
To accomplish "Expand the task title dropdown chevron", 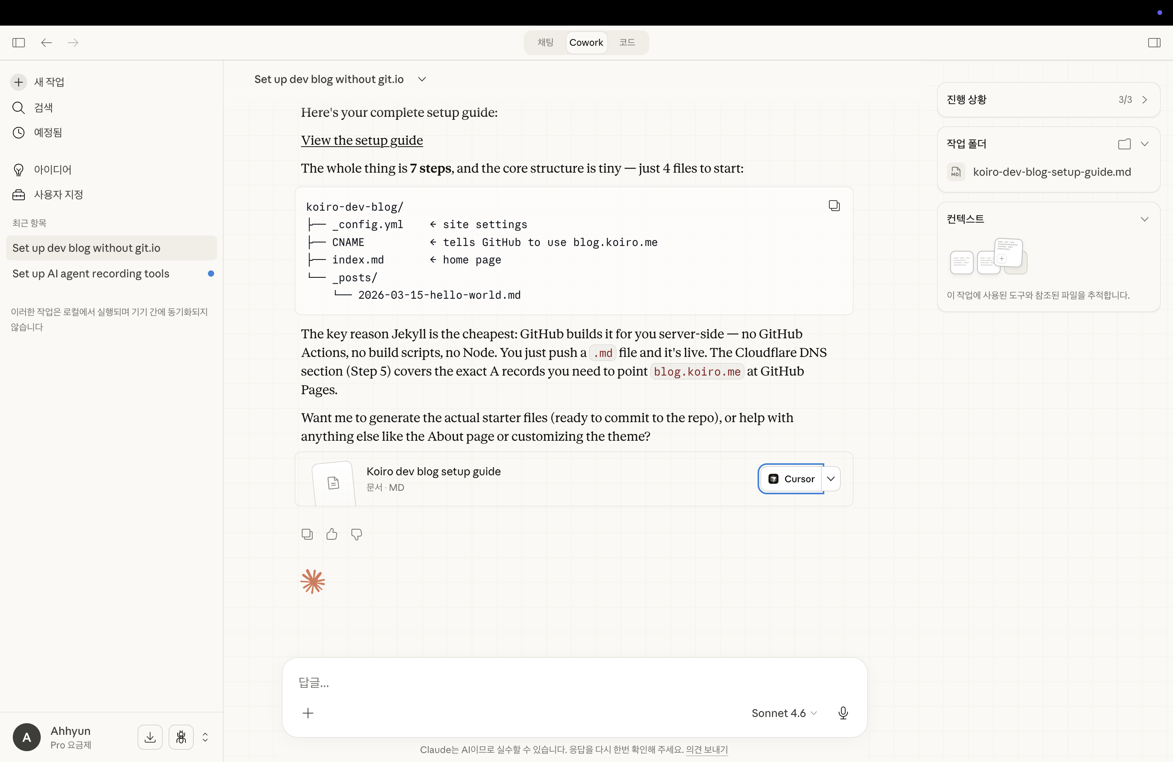I will click(x=422, y=80).
